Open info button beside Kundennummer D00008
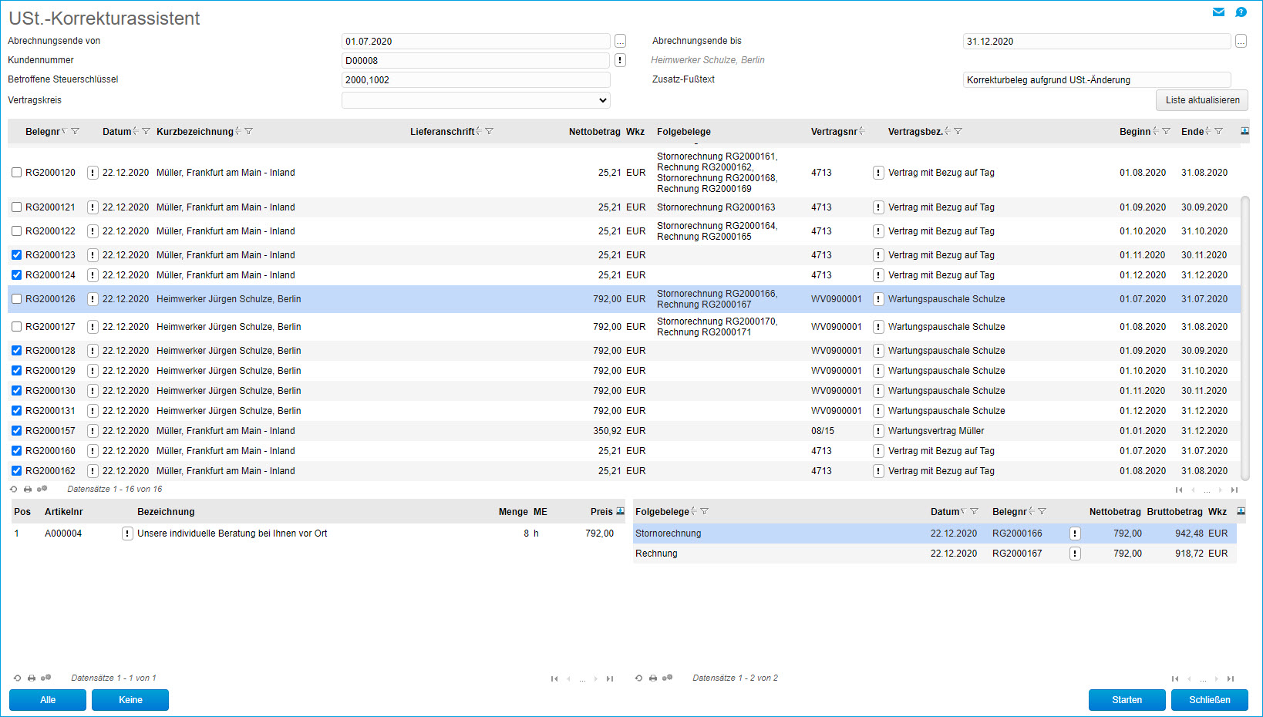This screenshot has width=1263, height=717. [x=620, y=60]
